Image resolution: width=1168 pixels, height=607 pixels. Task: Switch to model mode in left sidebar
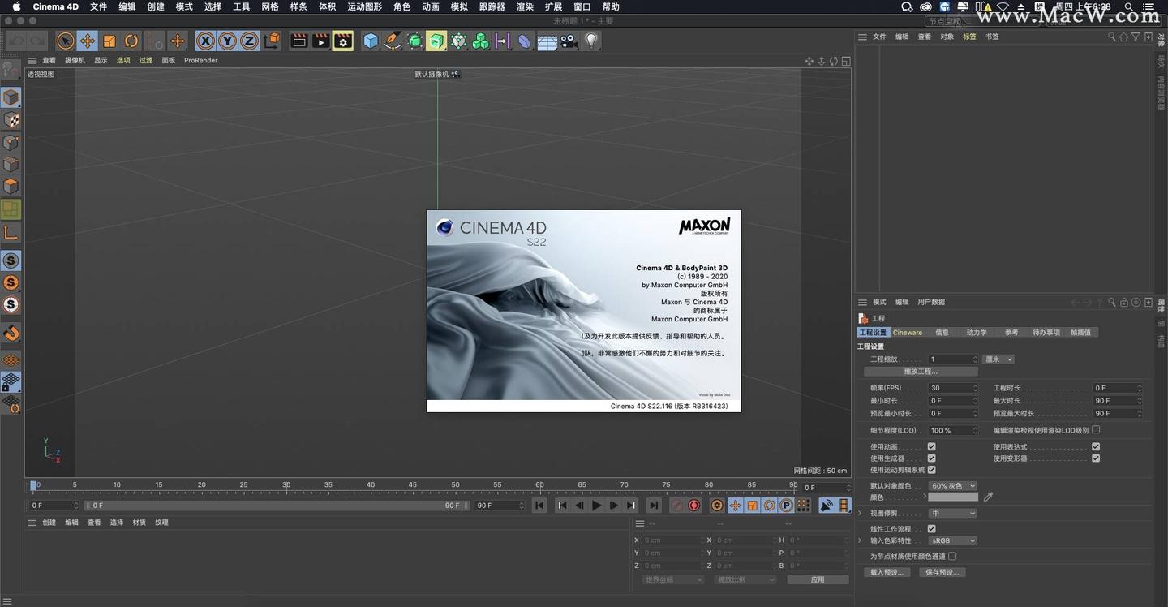11,97
